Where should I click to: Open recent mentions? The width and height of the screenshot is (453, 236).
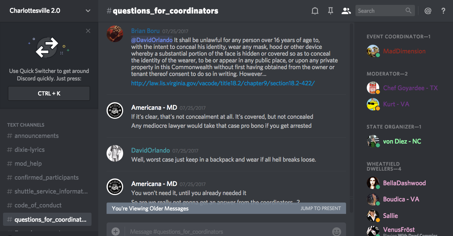[428, 11]
